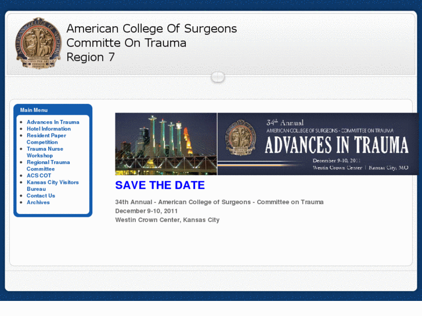Screen dimensions: 422x316
Task: Click the header collapse handle below the banner
Action: pyautogui.click(x=218, y=77)
